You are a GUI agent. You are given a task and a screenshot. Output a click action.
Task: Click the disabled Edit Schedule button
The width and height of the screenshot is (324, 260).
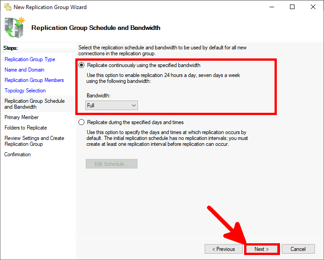[x=112, y=164]
